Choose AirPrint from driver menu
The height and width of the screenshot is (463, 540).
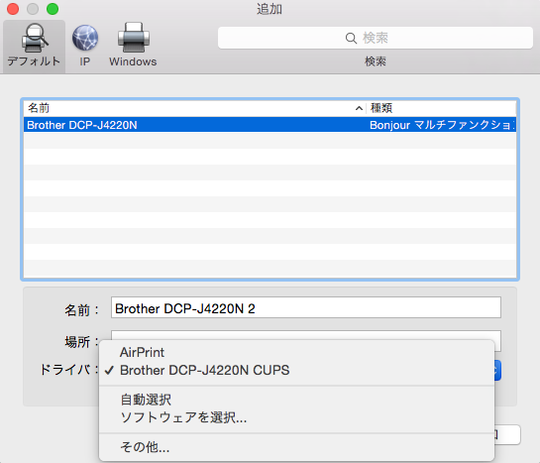[296, 352]
